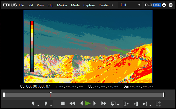Switch to PLR player mode
This screenshot has height=109, width=176.
(148, 5)
